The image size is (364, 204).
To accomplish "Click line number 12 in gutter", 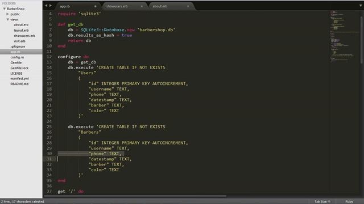I will [49, 57].
